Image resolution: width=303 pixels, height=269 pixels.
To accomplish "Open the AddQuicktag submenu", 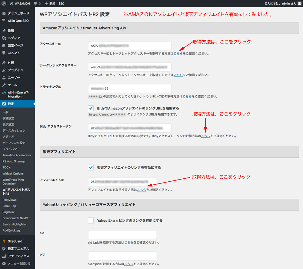I will point(11,230).
